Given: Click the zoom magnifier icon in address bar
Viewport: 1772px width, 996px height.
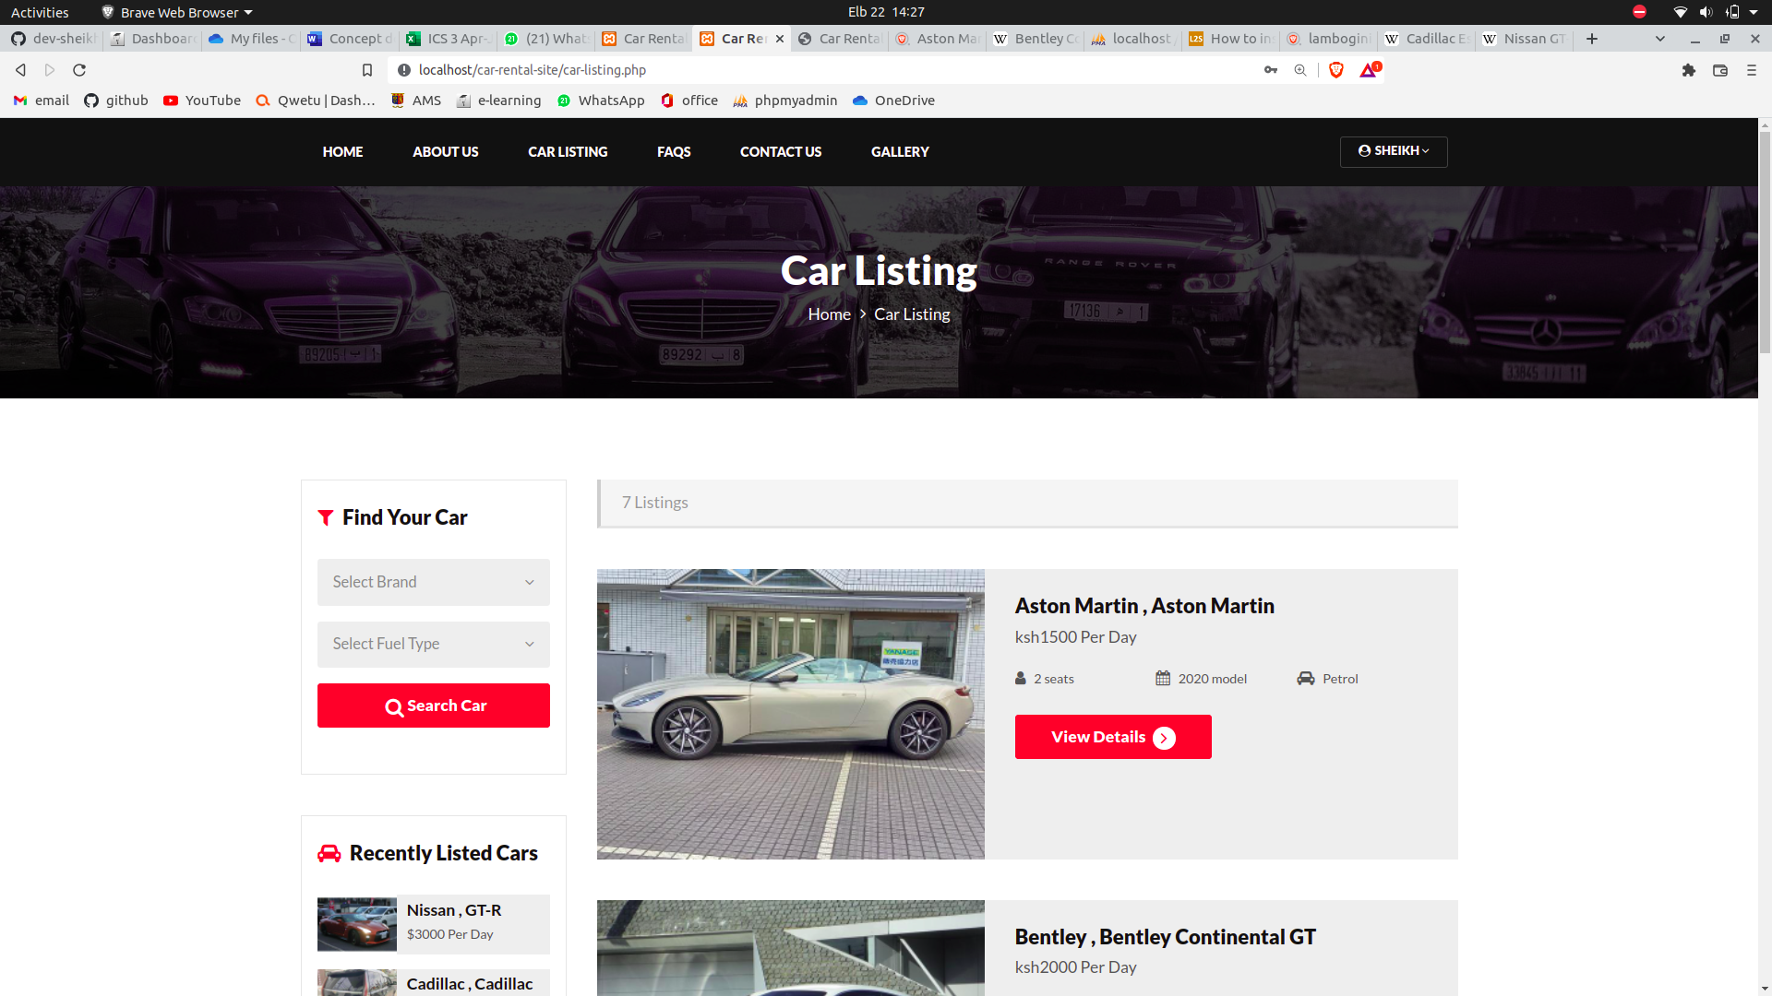Looking at the screenshot, I should click(1299, 70).
